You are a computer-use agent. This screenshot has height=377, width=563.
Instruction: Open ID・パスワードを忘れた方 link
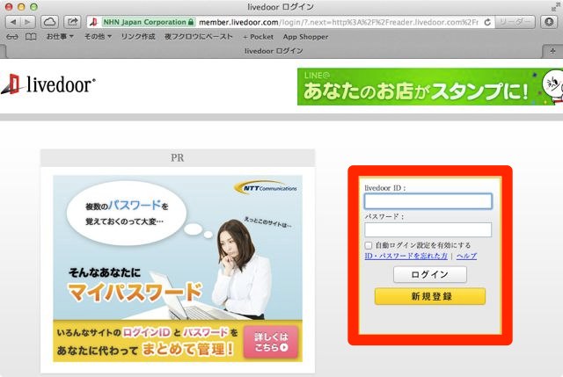pos(406,256)
